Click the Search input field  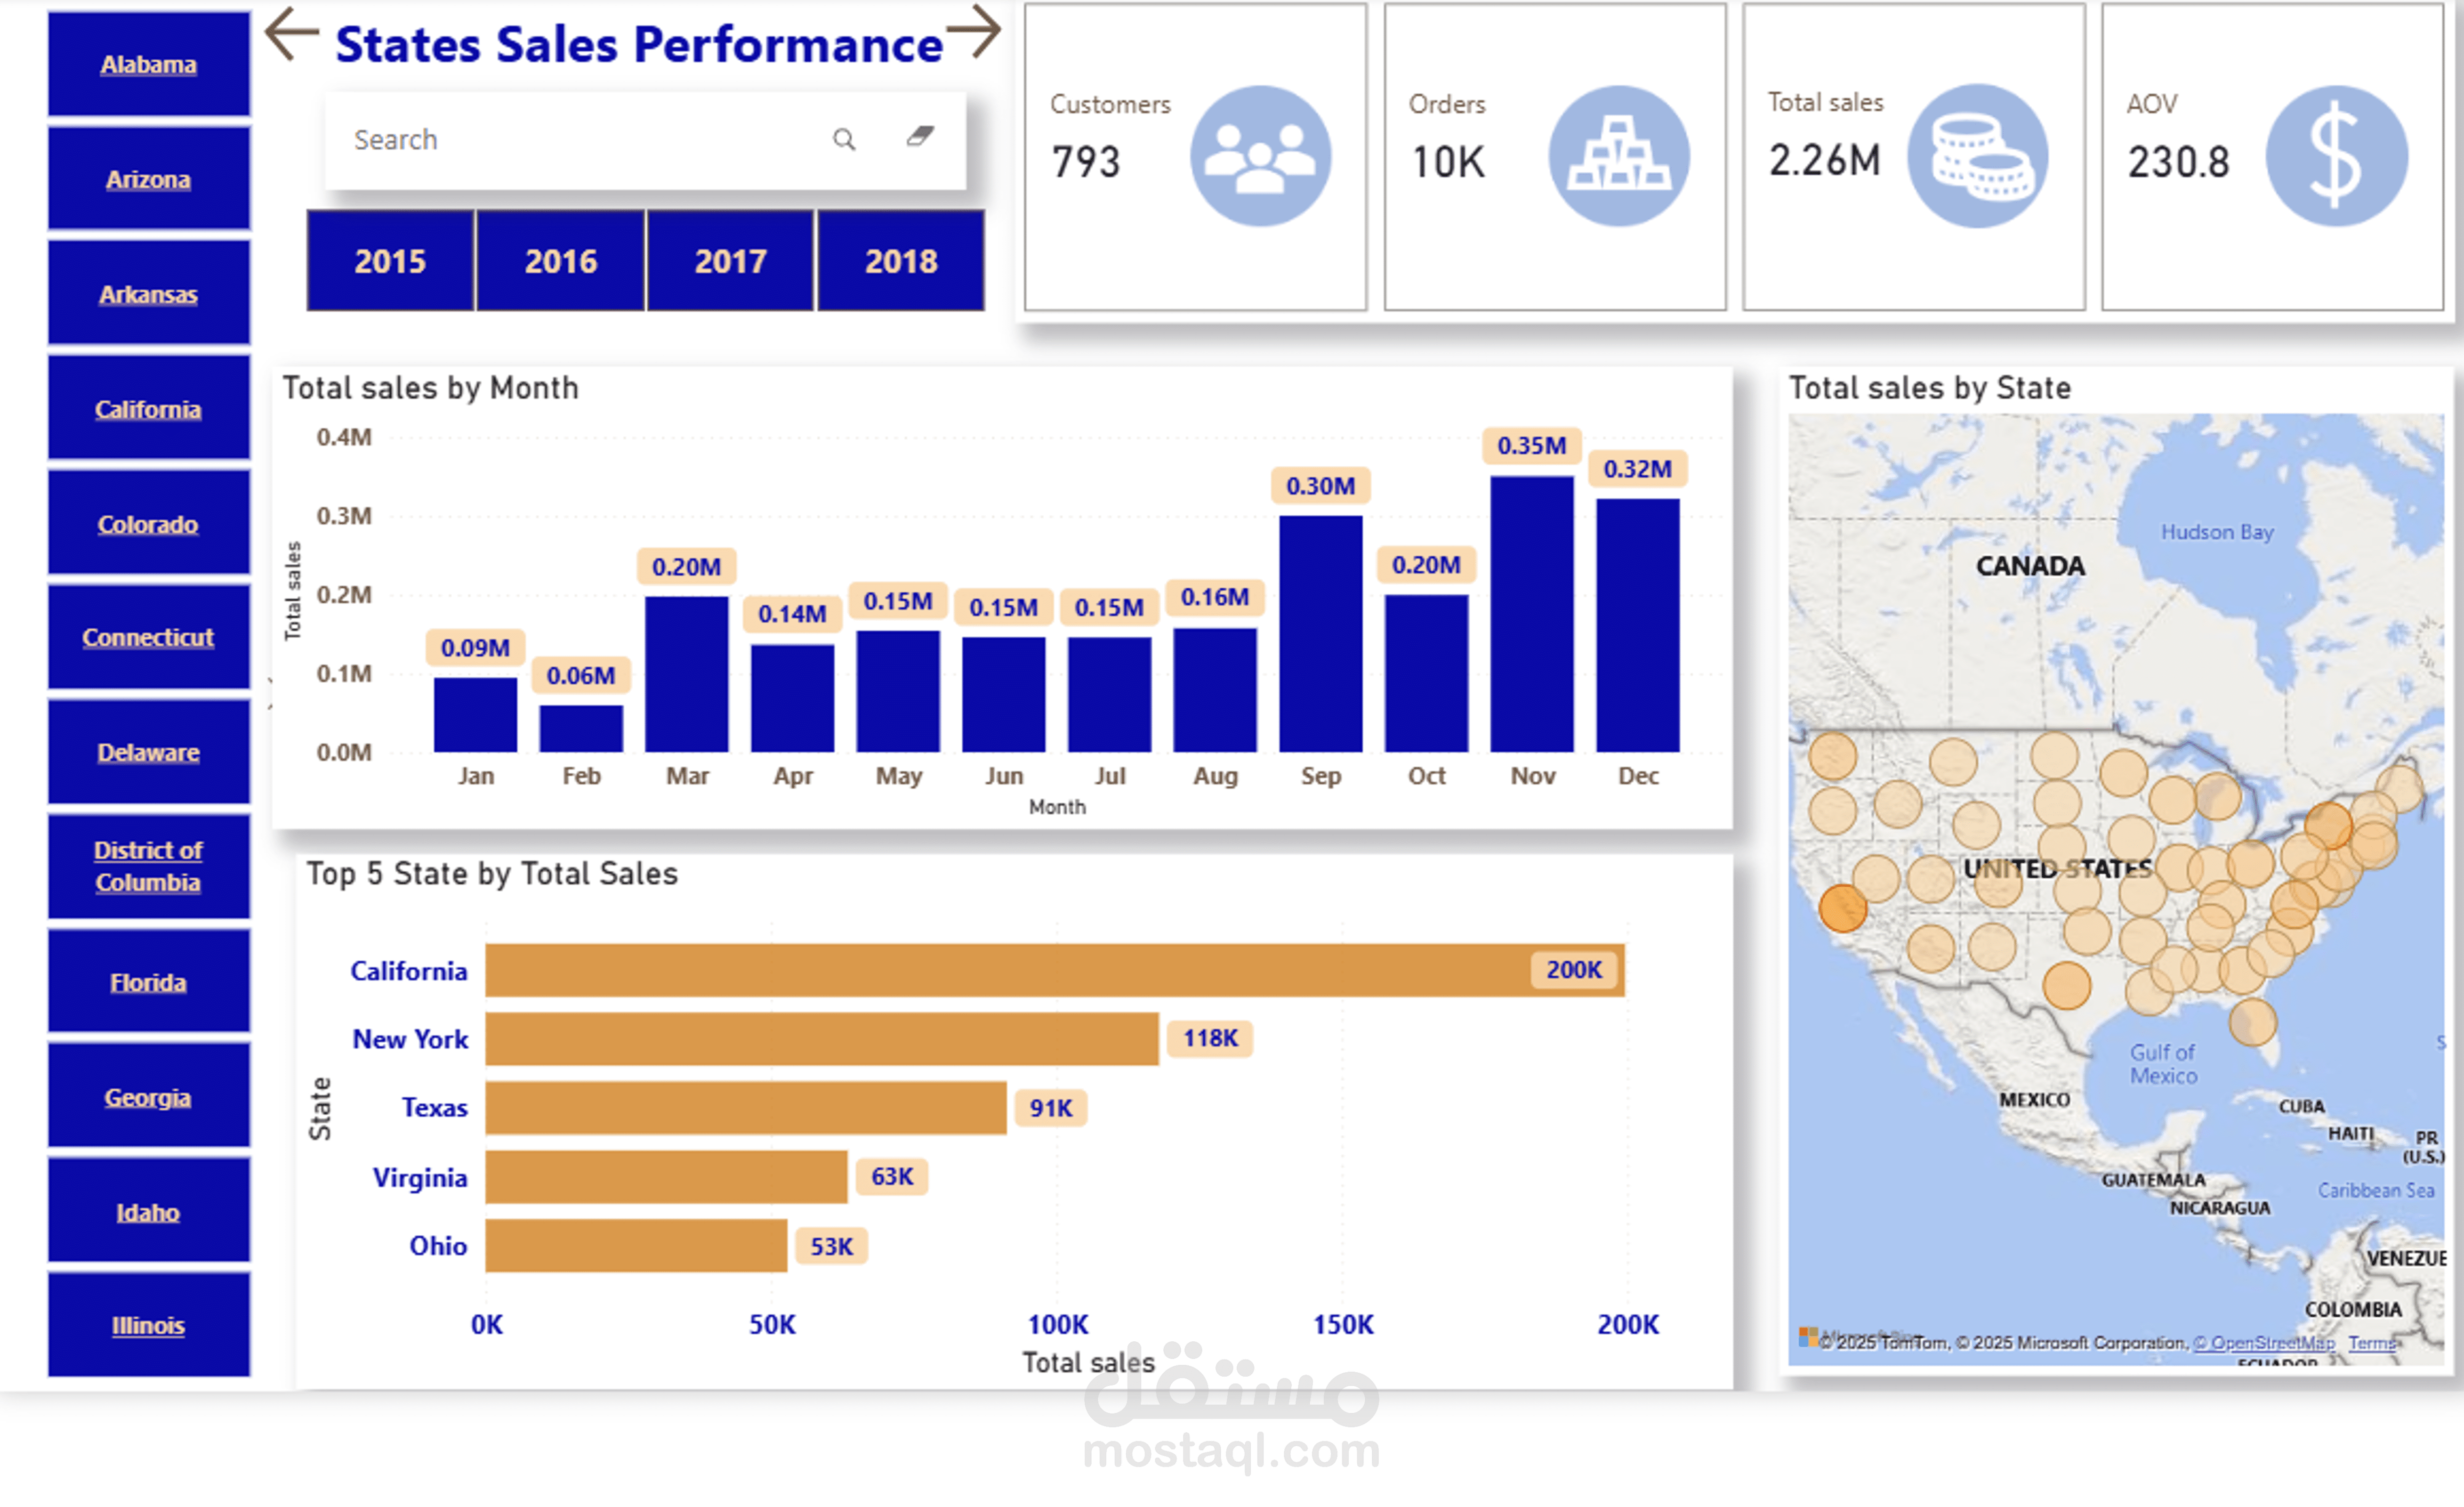(580, 140)
